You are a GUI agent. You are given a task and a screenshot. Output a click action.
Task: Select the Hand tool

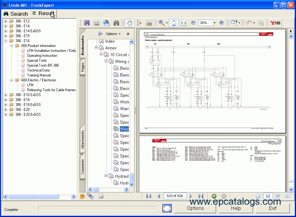(130, 23)
